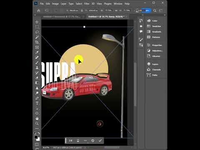Click the Home icon in options bar
200x150 pixels.
pyautogui.click(x=39, y=11)
